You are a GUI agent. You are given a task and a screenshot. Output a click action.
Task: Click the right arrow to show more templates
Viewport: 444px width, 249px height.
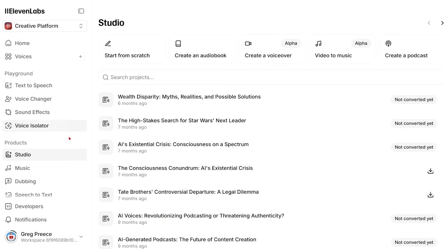tap(442, 23)
